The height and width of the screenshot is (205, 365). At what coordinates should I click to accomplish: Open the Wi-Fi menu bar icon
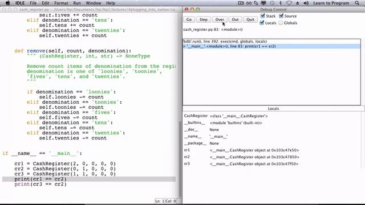pyautogui.click(x=289, y=3)
